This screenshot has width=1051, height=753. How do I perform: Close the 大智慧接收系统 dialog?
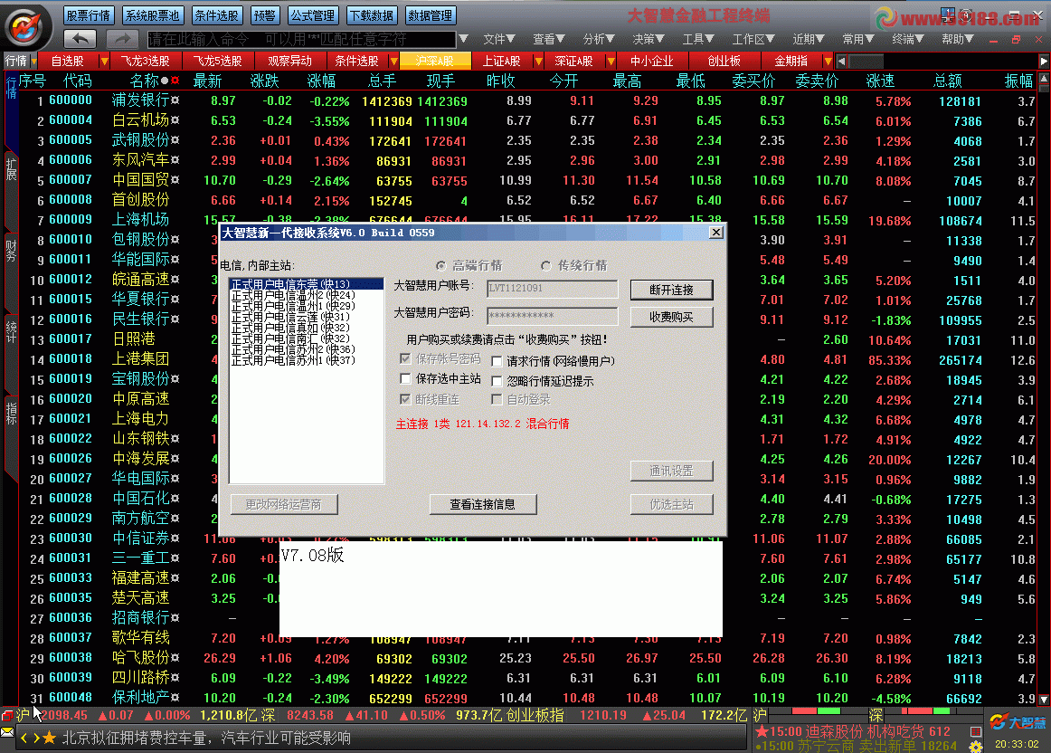[715, 232]
